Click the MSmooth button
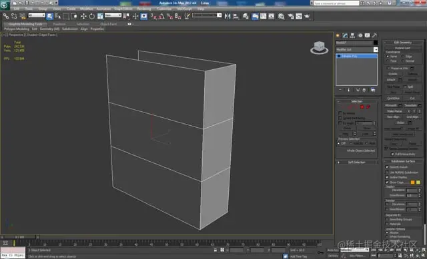The height and width of the screenshot is (259, 427). (391, 105)
